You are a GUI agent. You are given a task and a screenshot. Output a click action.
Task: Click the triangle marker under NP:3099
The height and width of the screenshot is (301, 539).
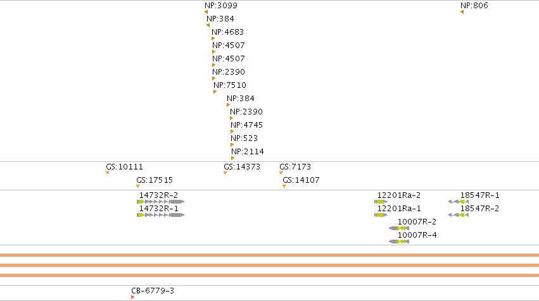(x=206, y=12)
